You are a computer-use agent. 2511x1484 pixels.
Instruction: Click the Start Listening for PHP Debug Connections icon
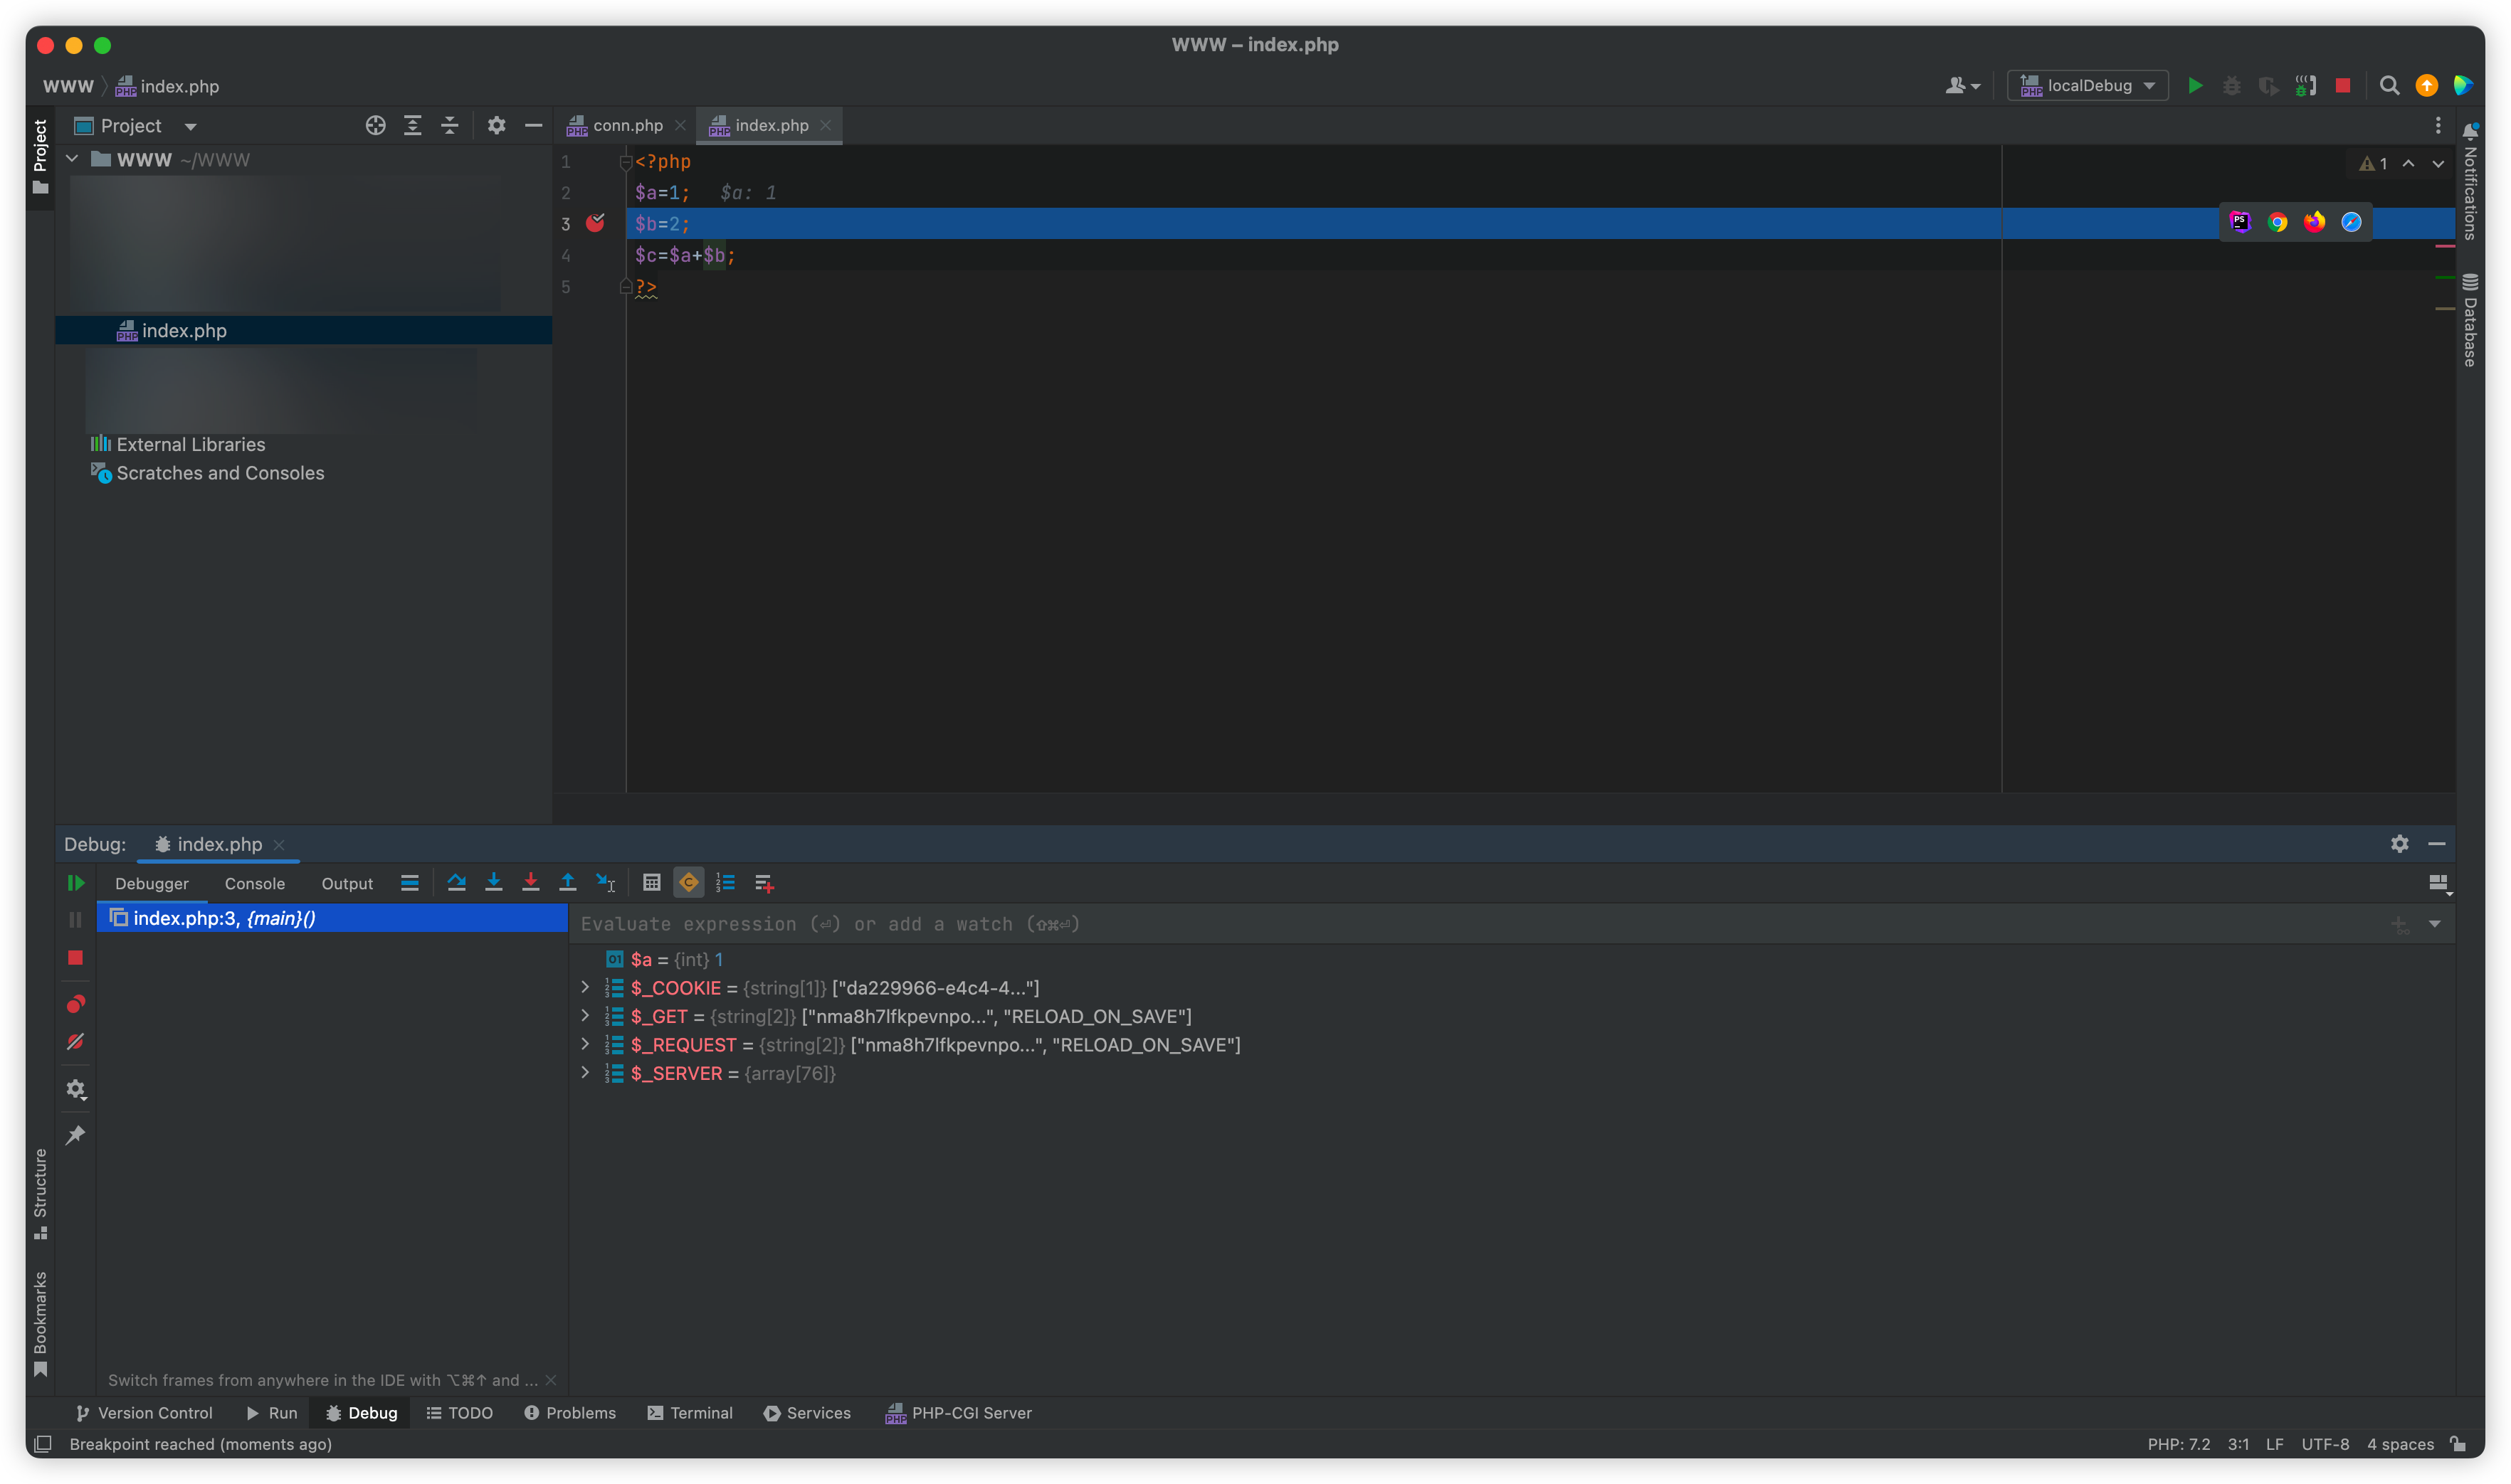[x=2306, y=86]
